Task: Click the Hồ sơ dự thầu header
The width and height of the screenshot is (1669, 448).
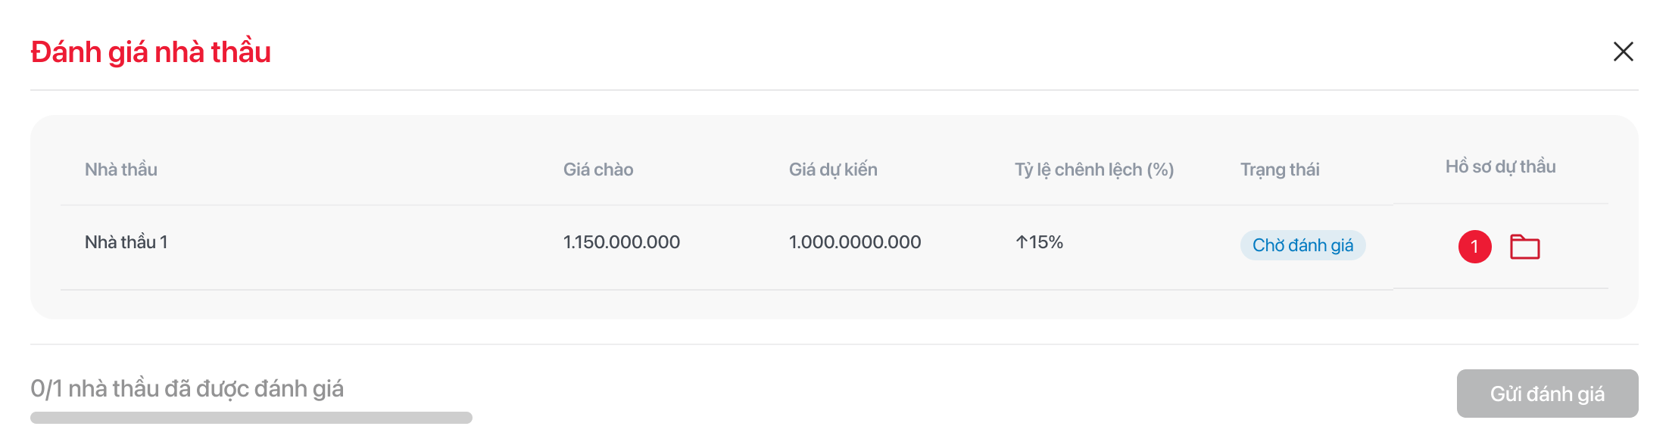Action: tap(1500, 166)
